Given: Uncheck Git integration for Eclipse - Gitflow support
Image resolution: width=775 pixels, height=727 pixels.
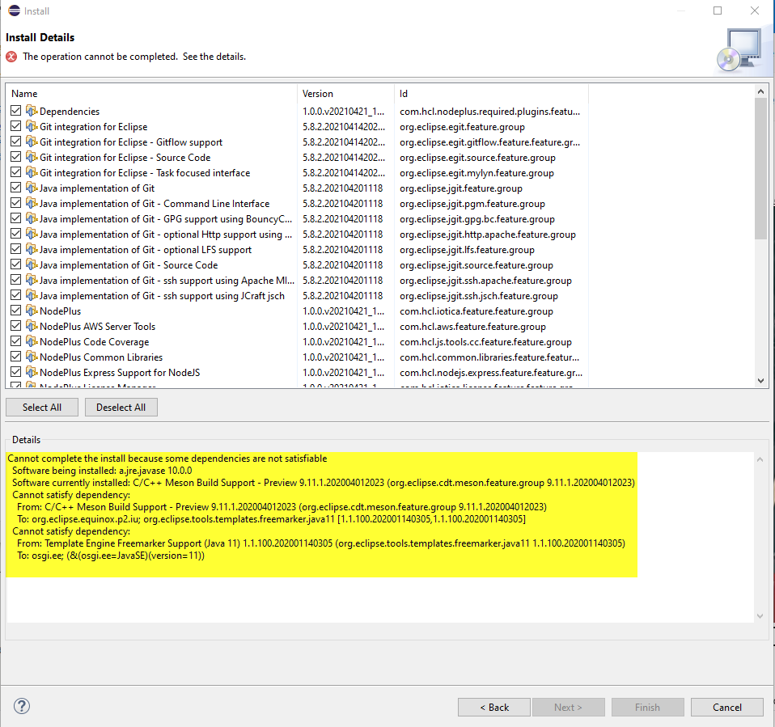Looking at the screenshot, I should click(16, 142).
